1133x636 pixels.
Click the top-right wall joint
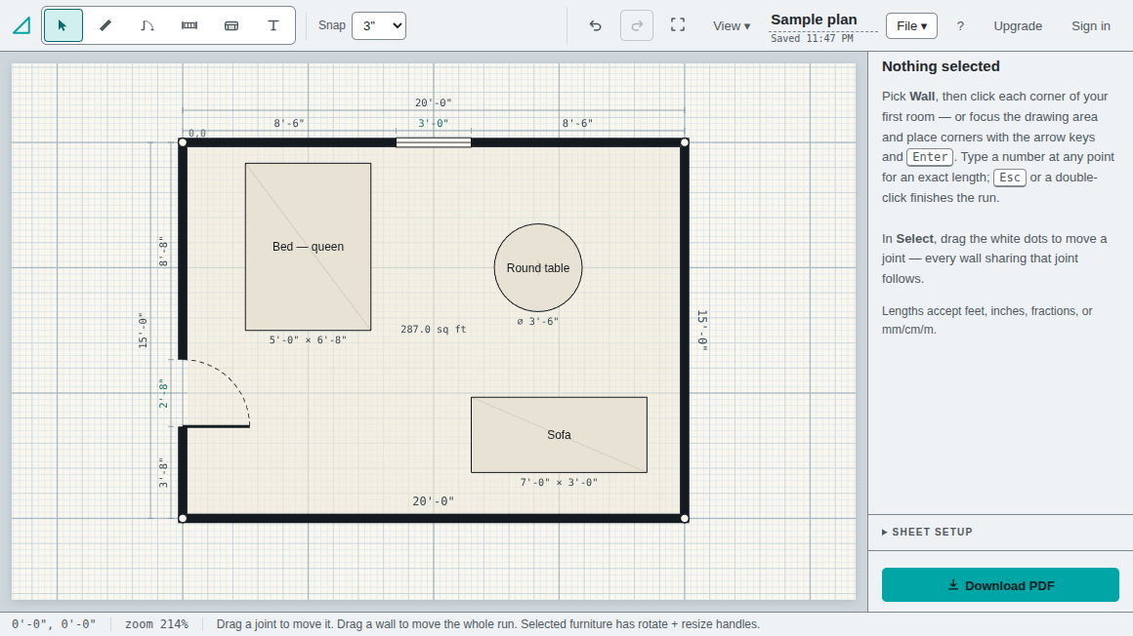tap(685, 143)
